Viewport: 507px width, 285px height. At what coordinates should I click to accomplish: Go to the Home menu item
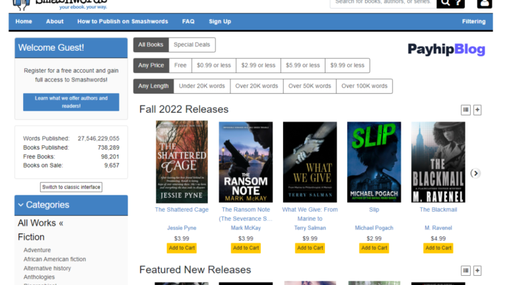[24, 22]
